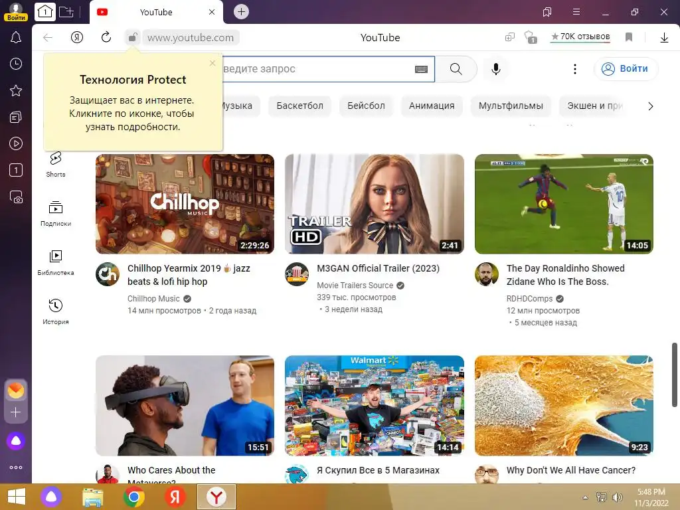
Task: Launch Google Chrome from the taskbar
Action: click(x=134, y=497)
